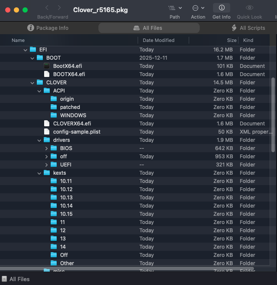Click the 2025-12-11 date of BOOT
The width and height of the screenshot is (277, 285).
[x=153, y=58]
